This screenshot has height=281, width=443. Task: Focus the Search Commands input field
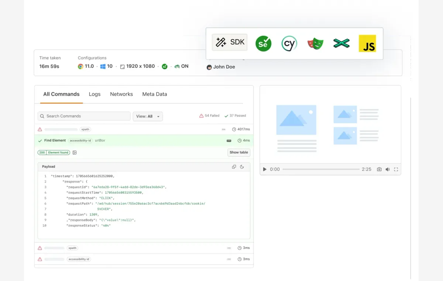tap(84, 116)
